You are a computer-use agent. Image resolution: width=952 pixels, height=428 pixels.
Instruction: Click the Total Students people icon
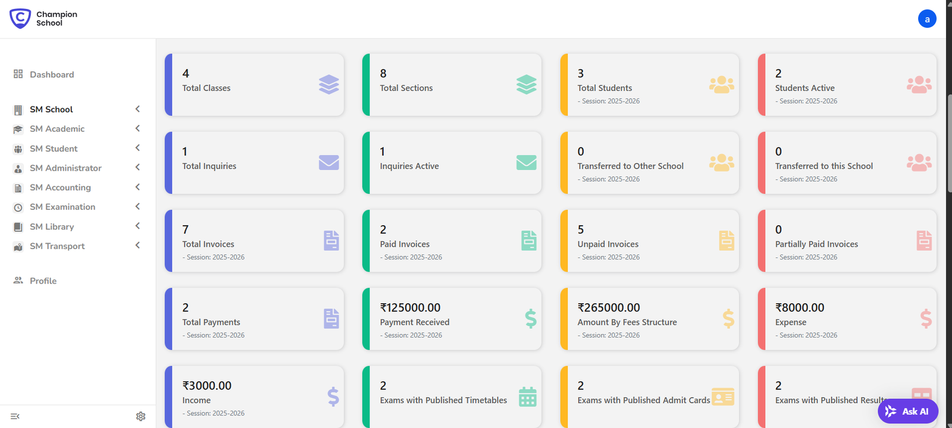tap(721, 85)
